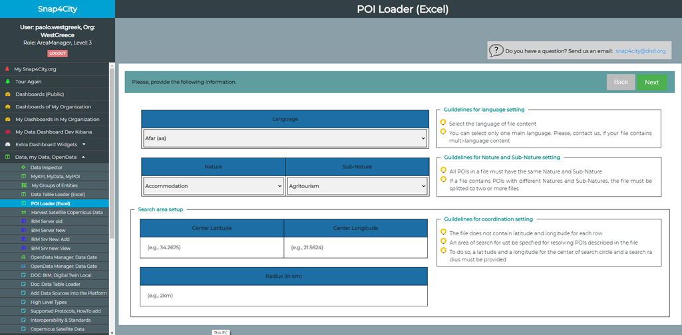The width and height of the screenshot is (682, 335).
Task: Click the Harvest Satellite Copernicus Data icon
Action: 23,212
